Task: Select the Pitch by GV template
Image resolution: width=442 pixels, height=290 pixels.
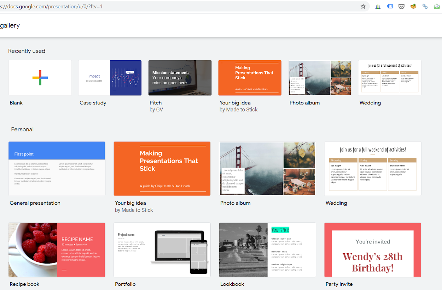Action: pyautogui.click(x=180, y=78)
